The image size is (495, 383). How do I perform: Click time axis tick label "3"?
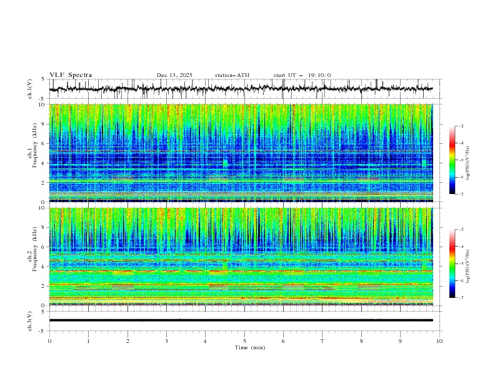[x=166, y=341]
